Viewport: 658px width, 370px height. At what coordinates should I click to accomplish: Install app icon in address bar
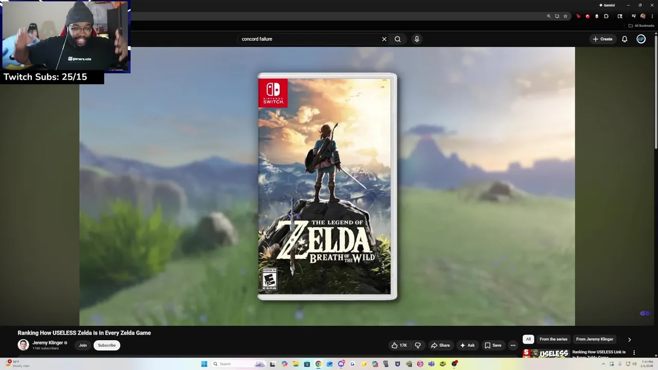pos(557,16)
